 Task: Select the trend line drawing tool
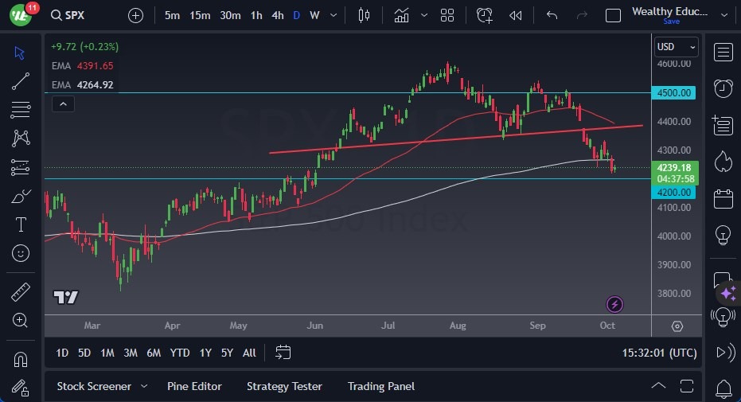pos(21,80)
